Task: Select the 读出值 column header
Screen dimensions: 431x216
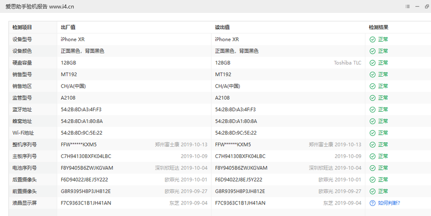Action: point(222,27)
